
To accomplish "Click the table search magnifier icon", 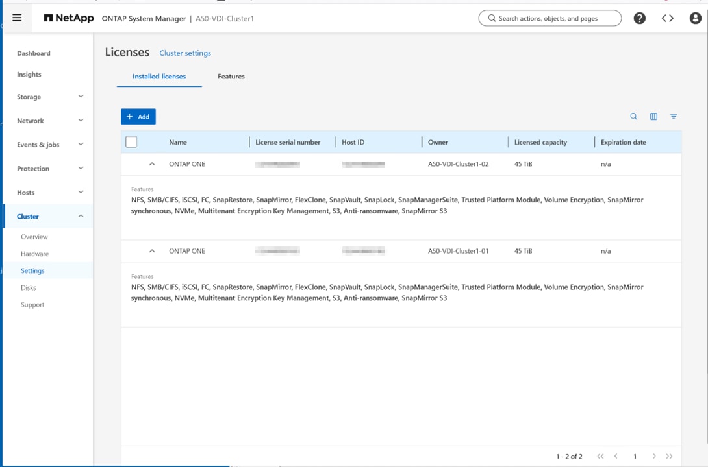I will click(x=633, y=116).
